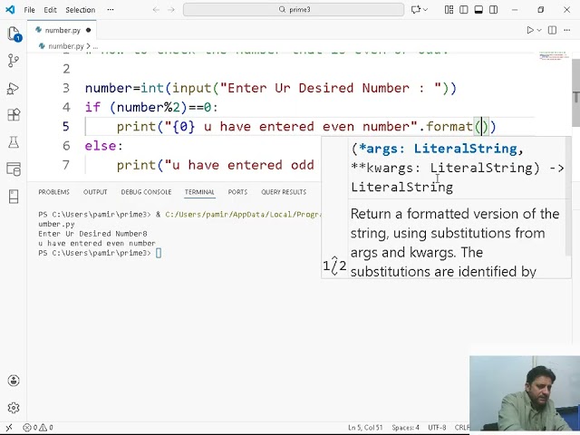Open the Selection menu
Viewport: 580px width, 435px height.
pos(81,10)
